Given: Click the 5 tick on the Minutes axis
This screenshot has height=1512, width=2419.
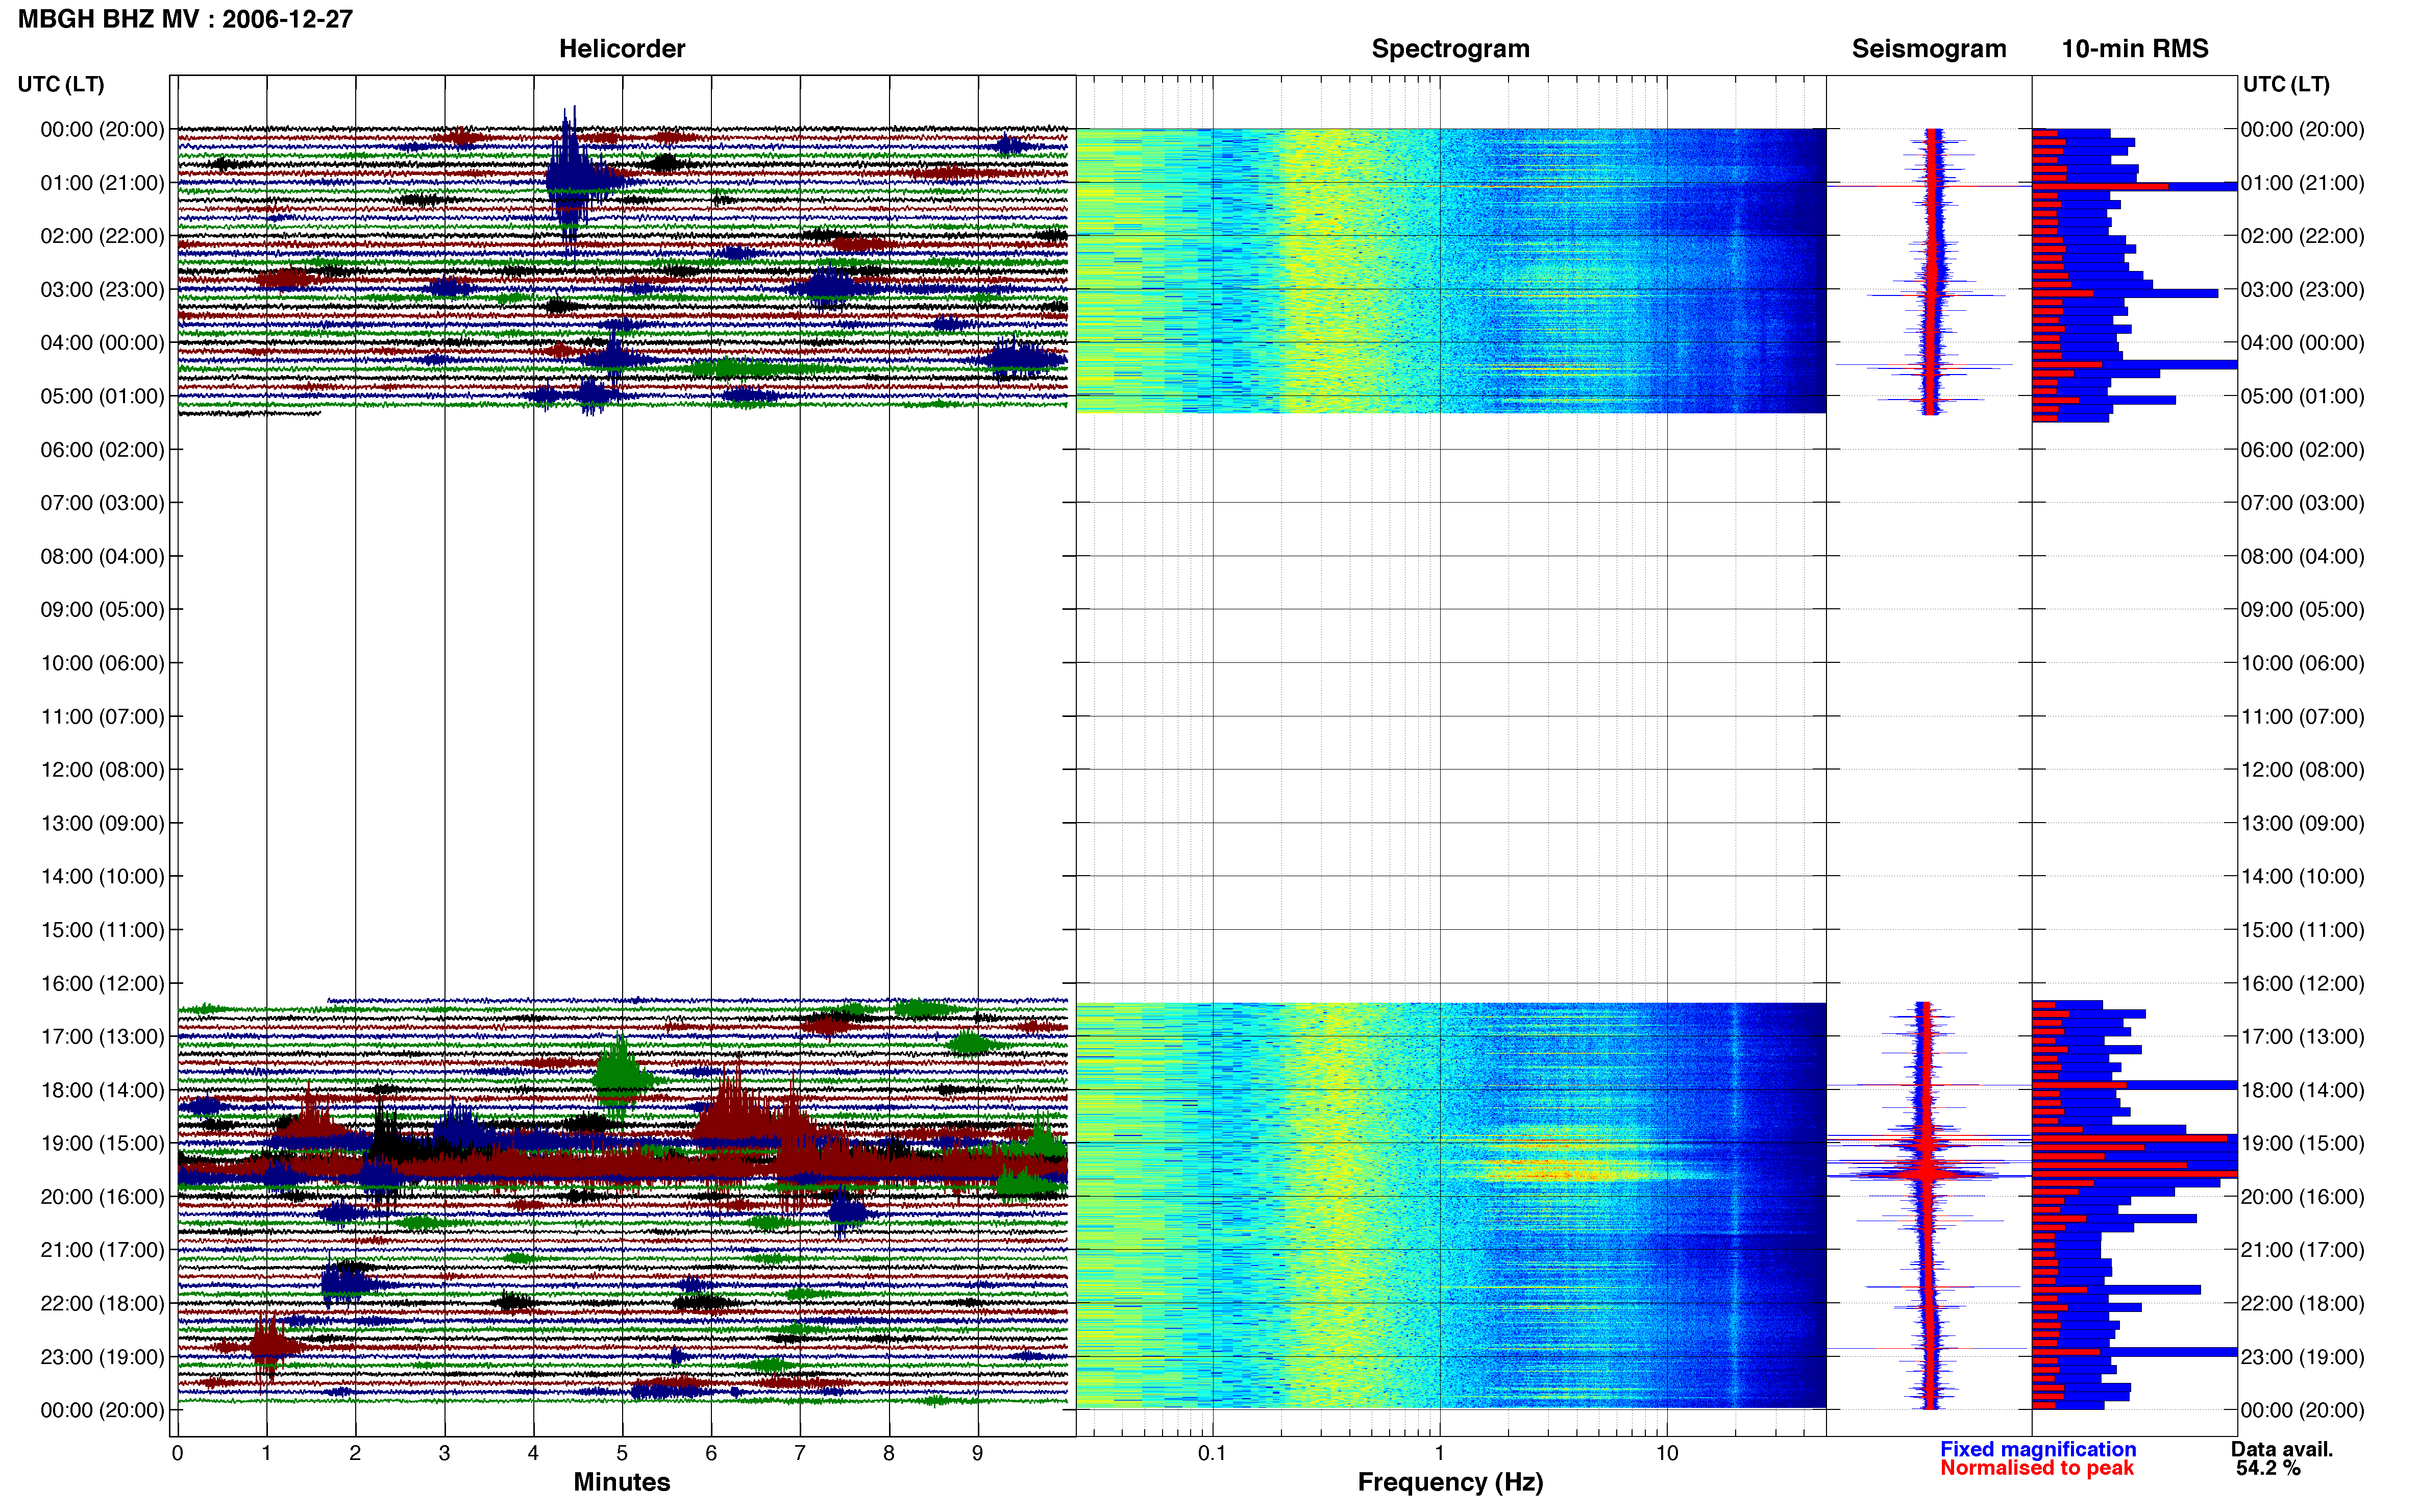Looking at the screenshot, I should [x=622, y=1453].
